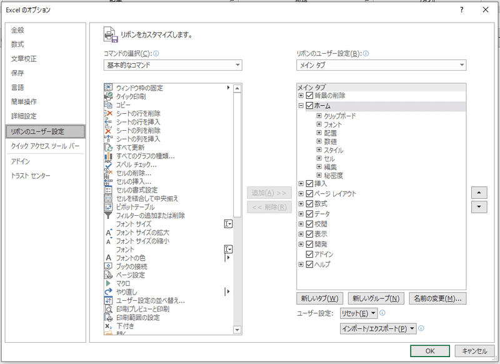
Task: Collapse the ホーム tree node
Action: click(301, 106)
